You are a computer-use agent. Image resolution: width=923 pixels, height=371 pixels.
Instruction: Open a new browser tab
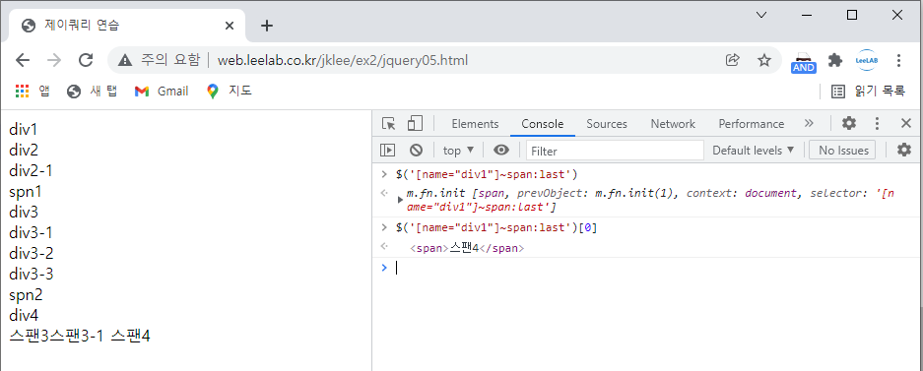(x=267, y=26)
